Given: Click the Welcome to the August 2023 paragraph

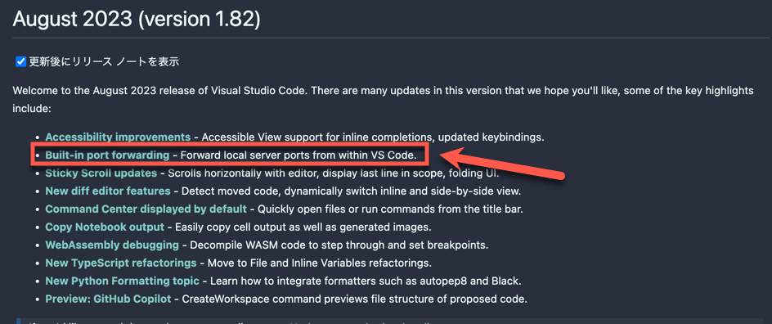Looking at the screenshot, I should [383, 100].
